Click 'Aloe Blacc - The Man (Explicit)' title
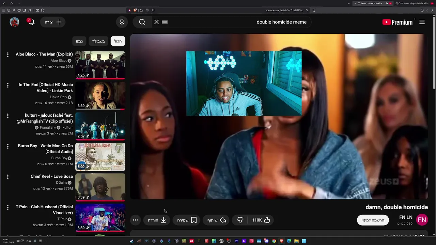 point(44,54)
